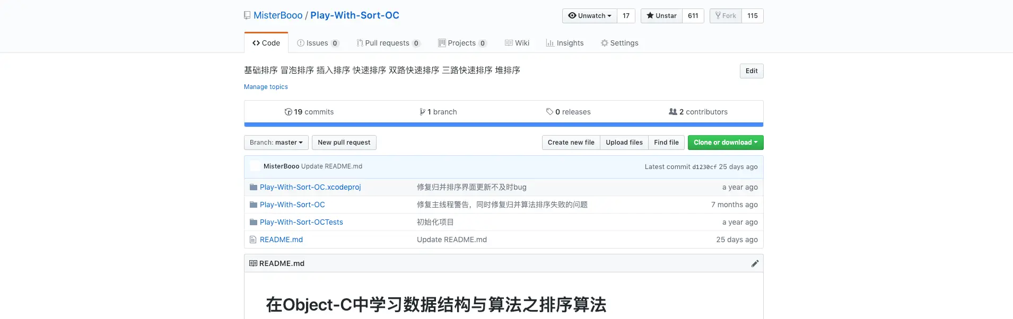Click the people icon beside 2 contributors
1013x319 pixels.
673,112
